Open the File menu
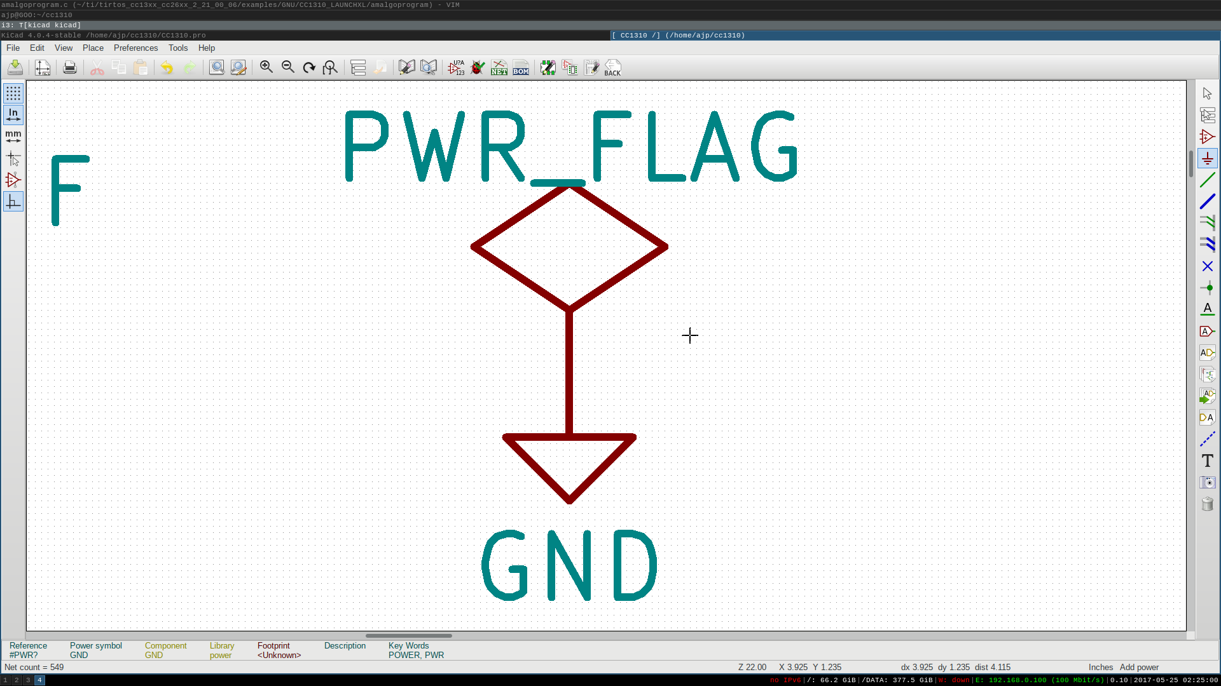This screenshot has width=1221, height=686. 13,48
